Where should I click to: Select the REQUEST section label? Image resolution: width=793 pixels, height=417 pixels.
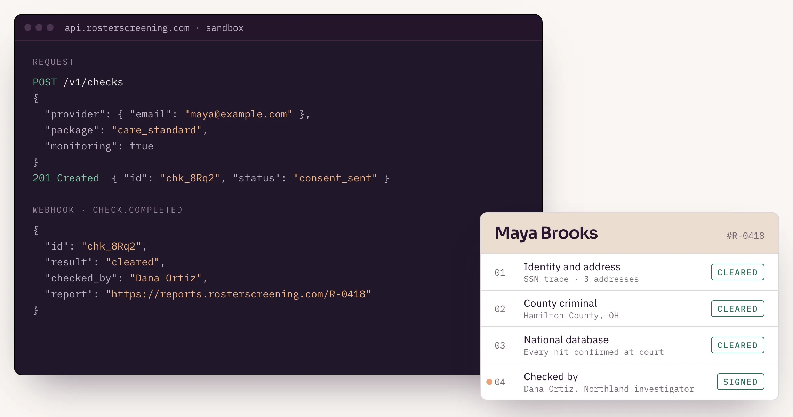pyautogui.click(x=54, y=62)
